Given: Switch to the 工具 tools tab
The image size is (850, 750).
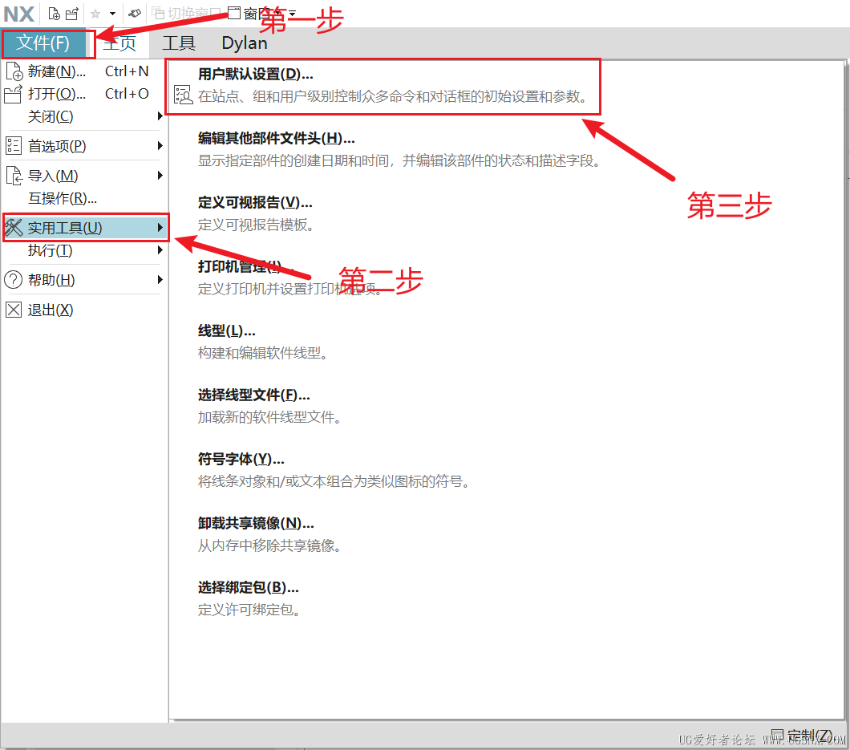Looking at the screenshot, I should (179, 43).
